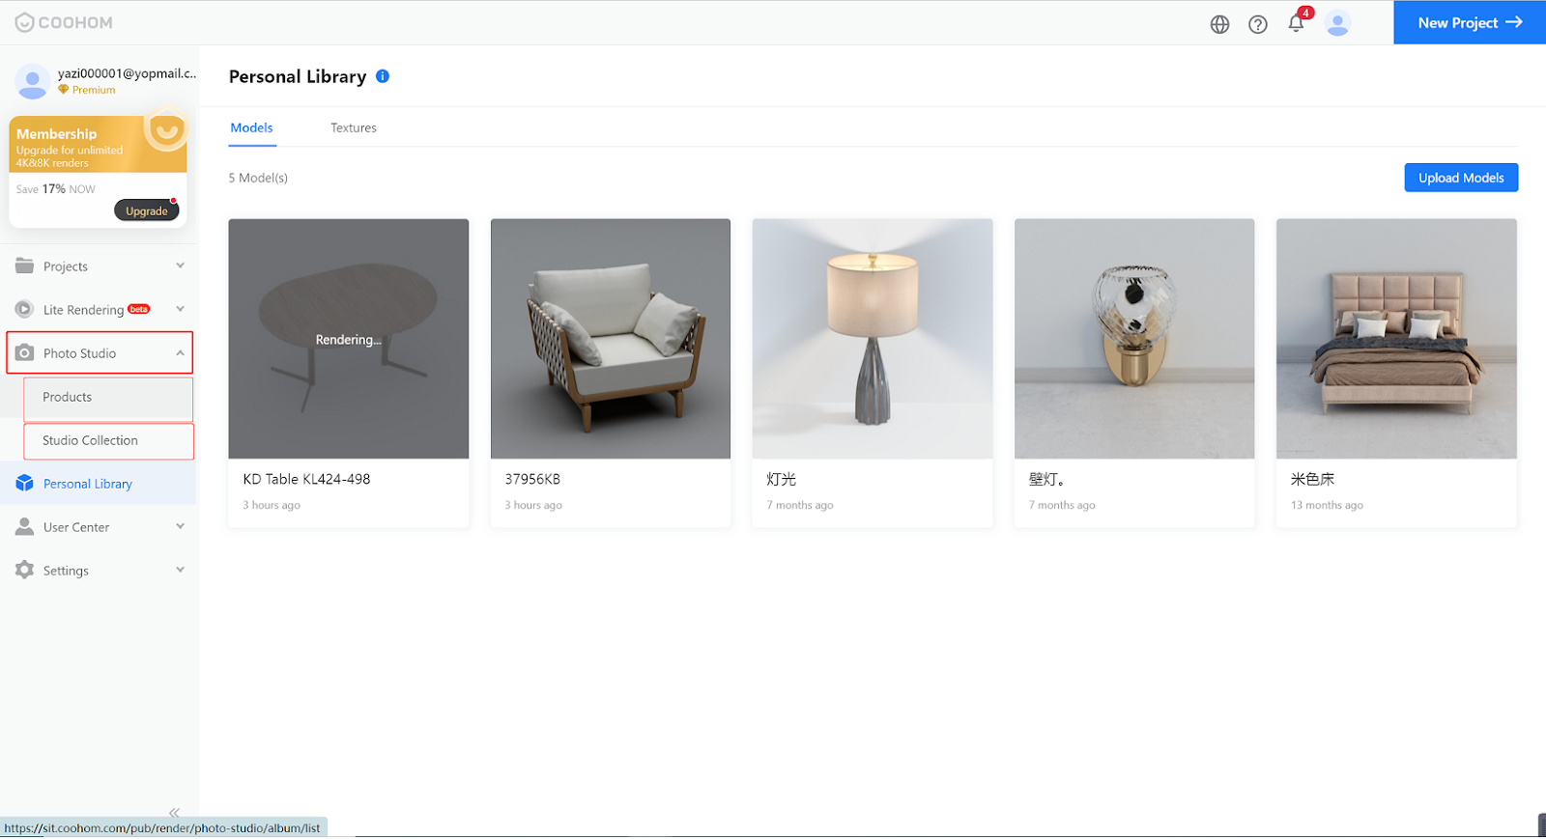Click the Settings gear icon

click(x=24, y=570)
